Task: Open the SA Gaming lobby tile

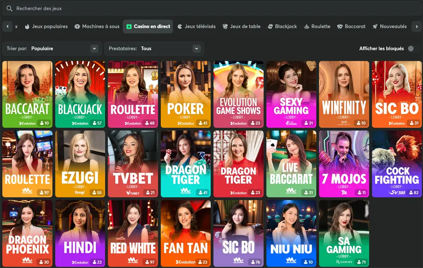Action: click(343, 233)
